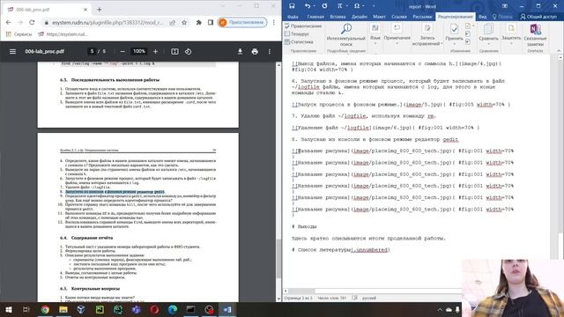Launch Интеллектуальный поиск smart lookup
Screen dimensions: 564x317
345,34
